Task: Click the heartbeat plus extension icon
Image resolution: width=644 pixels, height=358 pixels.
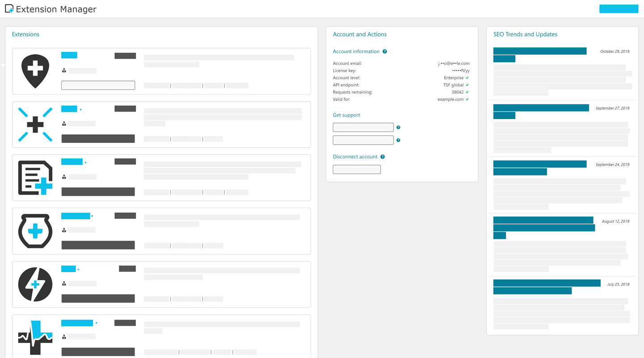Action: point(35,337)
